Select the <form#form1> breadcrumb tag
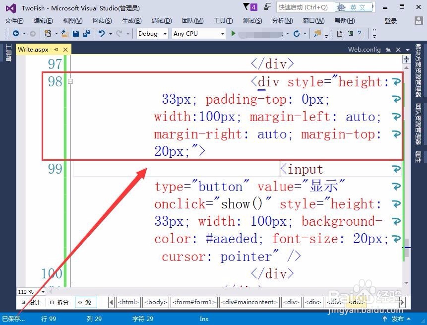This screenshot has width=427, height=325. [x=194, y=302]
